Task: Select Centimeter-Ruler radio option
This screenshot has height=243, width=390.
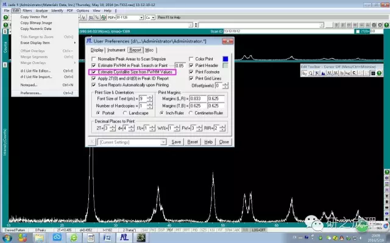Action: coord(191,113)
